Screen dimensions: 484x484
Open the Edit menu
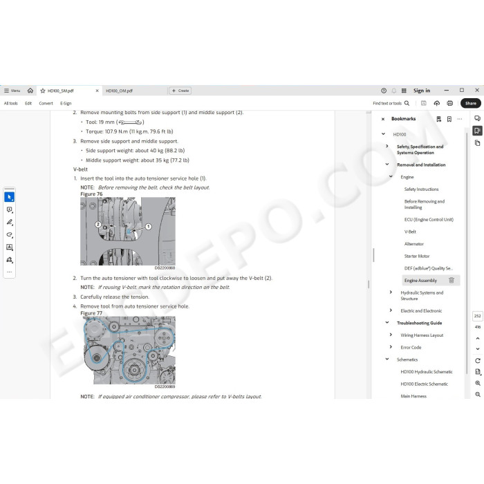(28, 104)
